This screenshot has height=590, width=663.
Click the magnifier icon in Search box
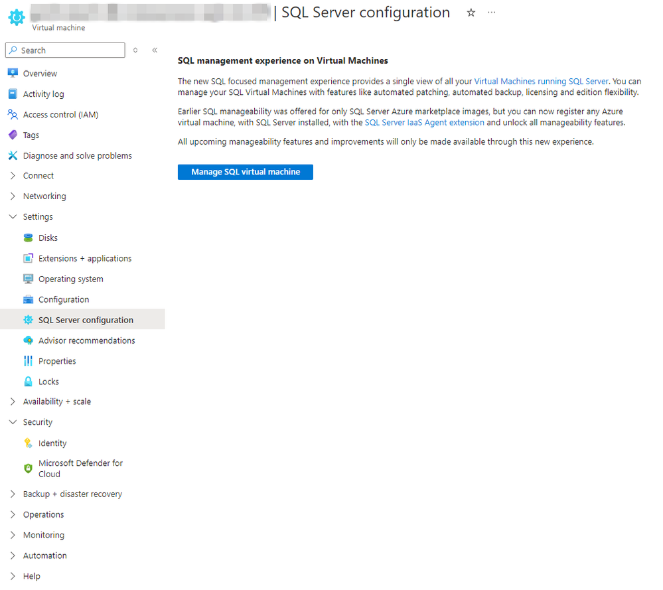(13, 50)
